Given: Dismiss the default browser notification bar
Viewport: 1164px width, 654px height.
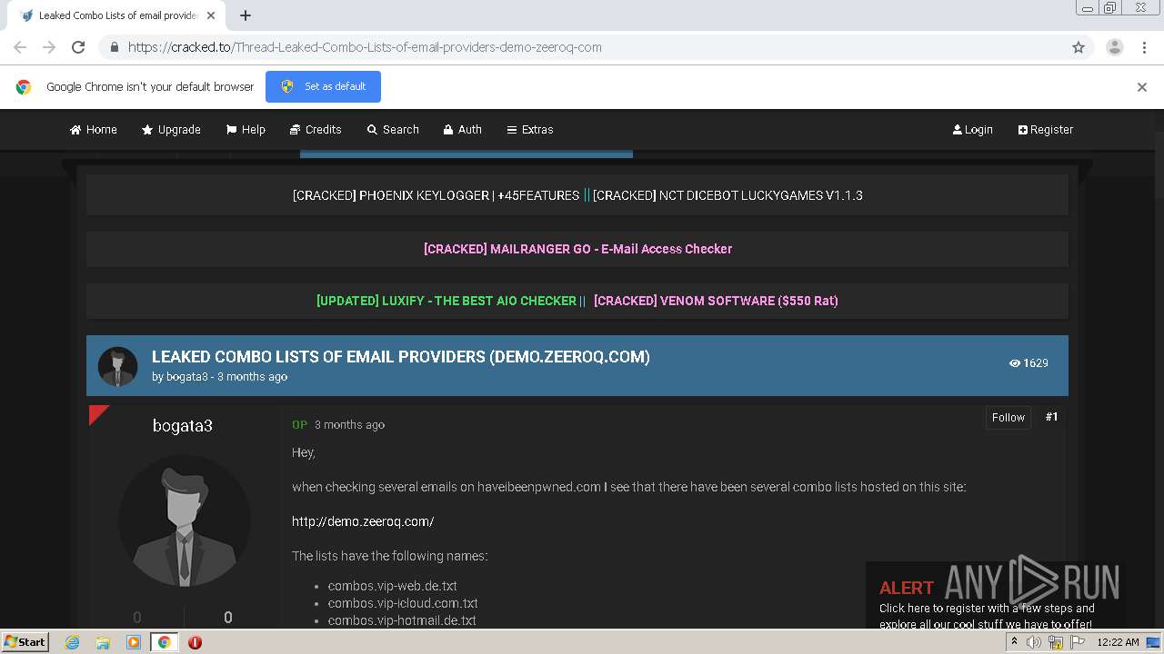Looking at the screenshot, I should [1142, 87].
